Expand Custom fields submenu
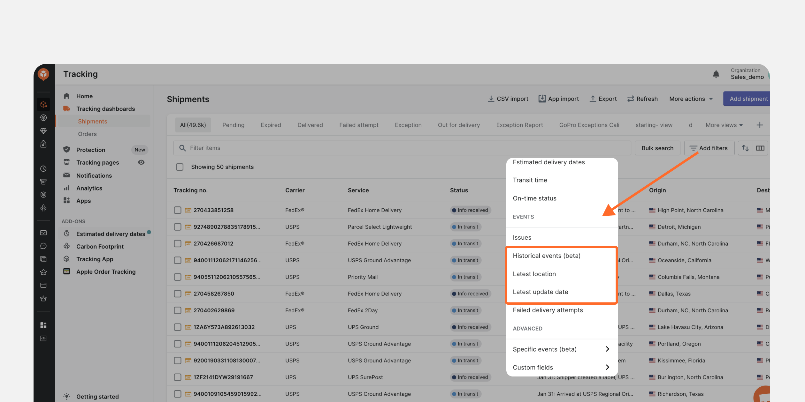Image resolution: width=805 pixels, height=402 pixels. coord(562,367)
